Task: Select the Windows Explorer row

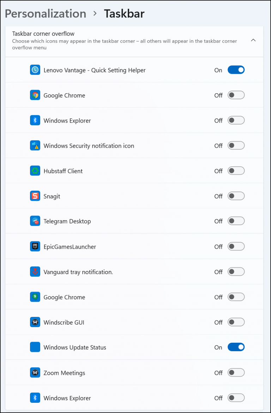Action: (x=67, y=120)
